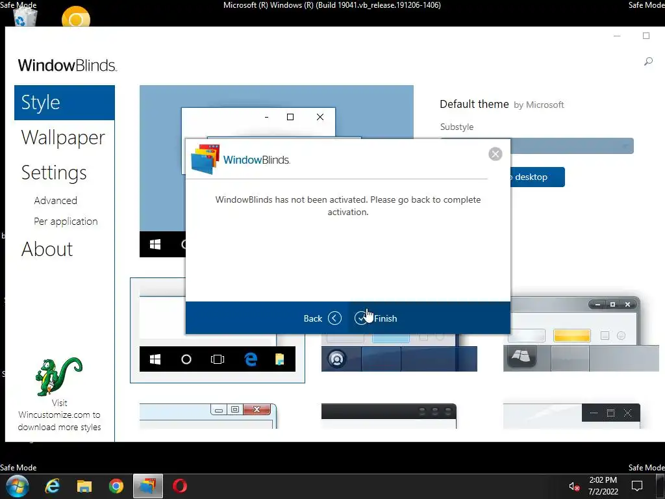Click the muted volume tray icon

pos(574,486)
